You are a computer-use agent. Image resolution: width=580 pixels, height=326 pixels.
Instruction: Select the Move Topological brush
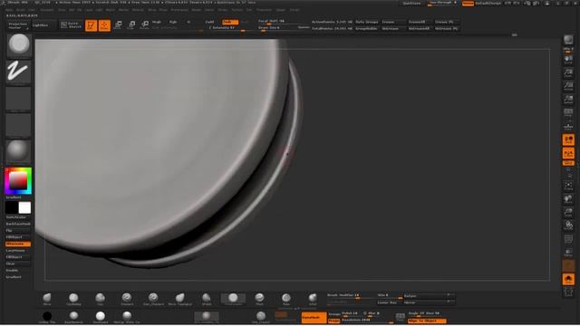(x=180, y=300)
